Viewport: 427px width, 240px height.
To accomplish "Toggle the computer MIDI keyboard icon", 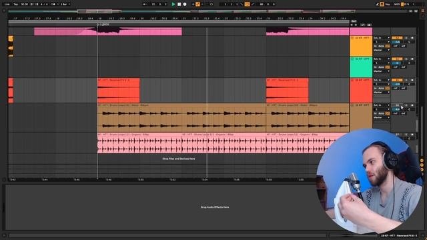I will click(382, 4).
